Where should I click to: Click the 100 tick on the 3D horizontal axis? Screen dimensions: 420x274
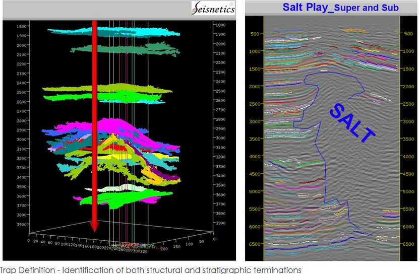(66, 244)
